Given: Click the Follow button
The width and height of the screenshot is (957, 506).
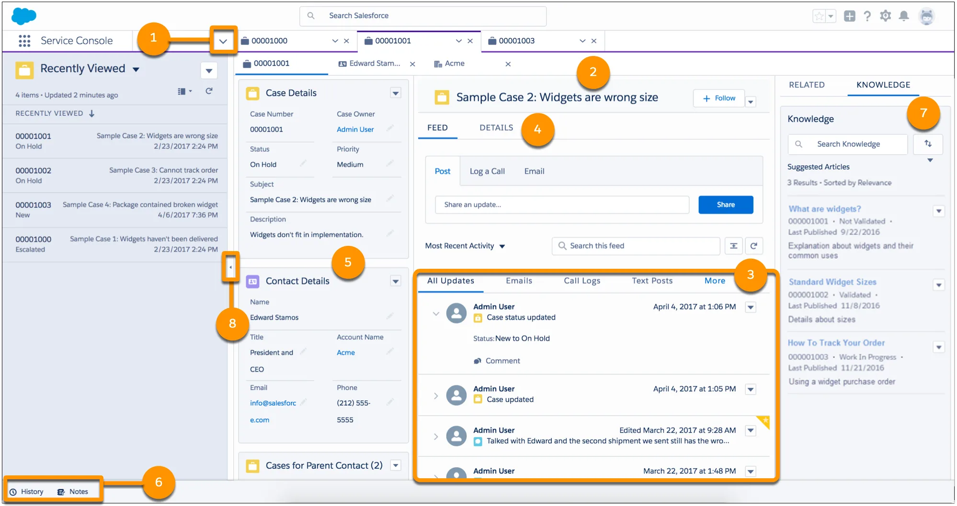Looking at the screenshot, I should point(718,98).
